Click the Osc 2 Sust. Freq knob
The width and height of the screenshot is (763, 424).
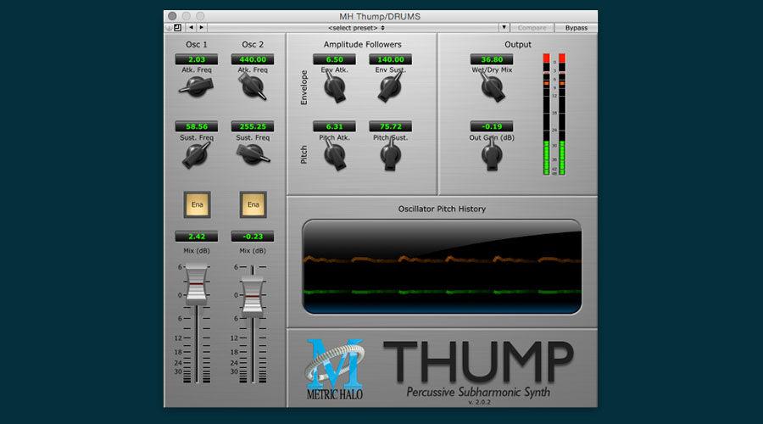tap(253, 153)
